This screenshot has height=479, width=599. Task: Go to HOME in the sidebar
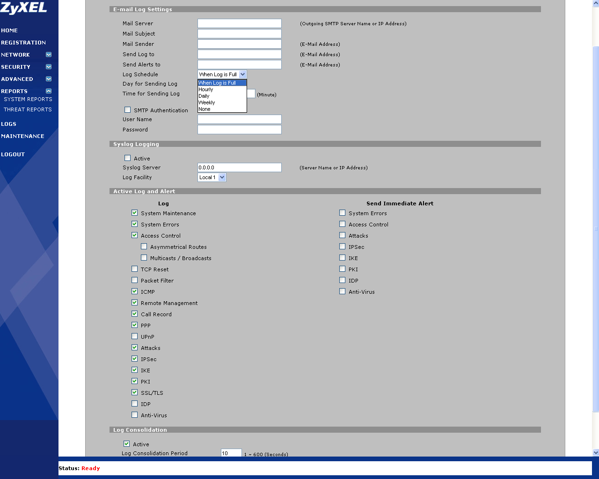click(x=9, y=30)
